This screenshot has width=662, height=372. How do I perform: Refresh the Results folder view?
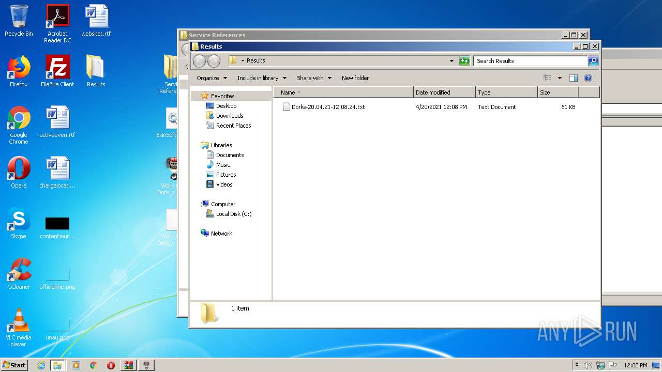[464, 61]
